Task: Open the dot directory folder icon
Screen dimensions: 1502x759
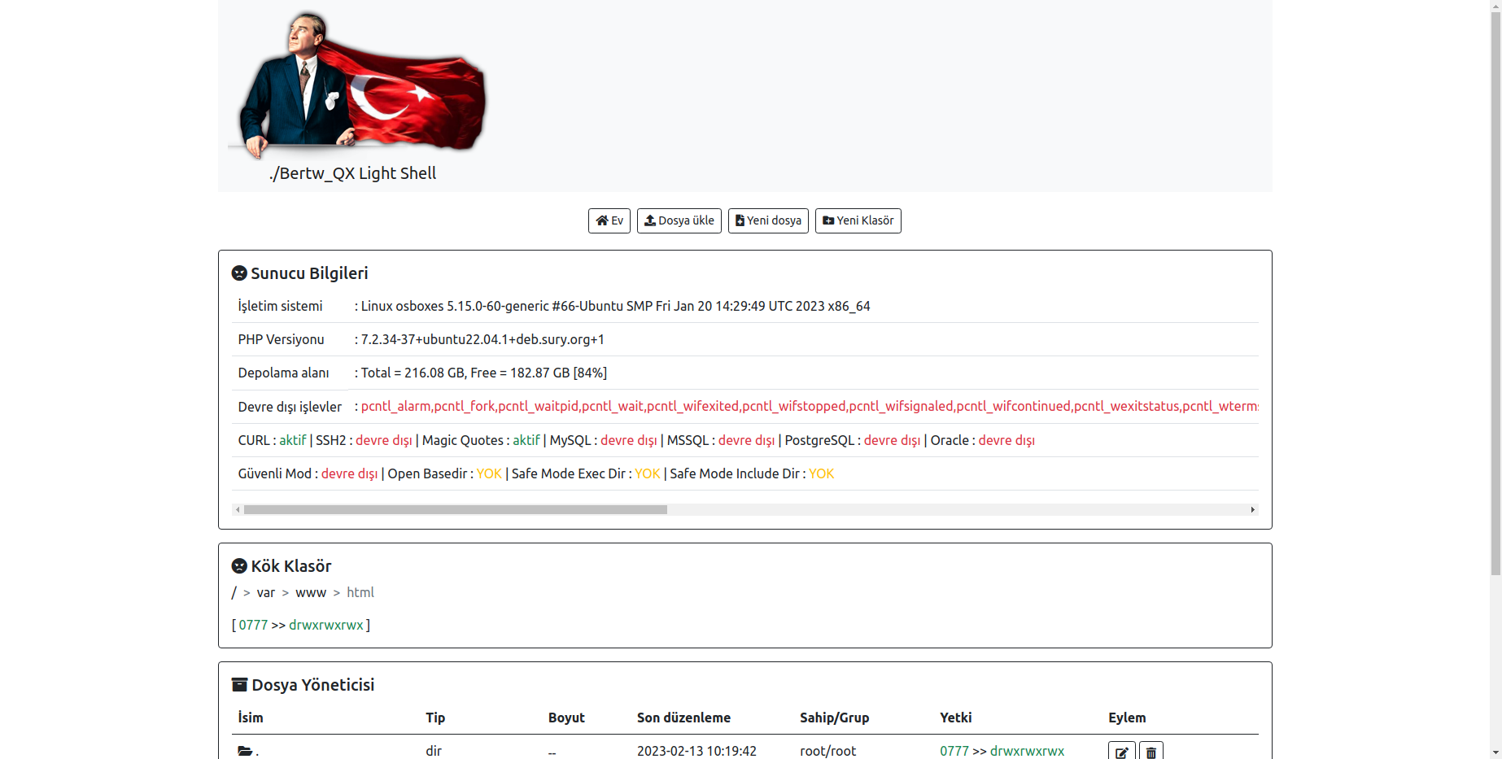Action: 245,751
